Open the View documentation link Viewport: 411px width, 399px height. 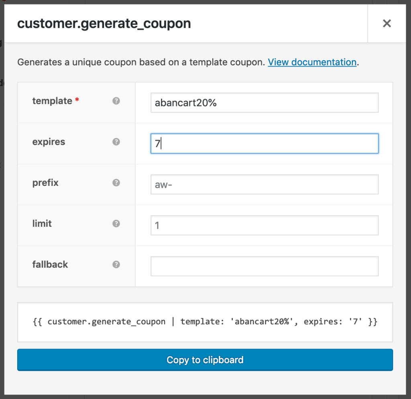pos(312,62)
